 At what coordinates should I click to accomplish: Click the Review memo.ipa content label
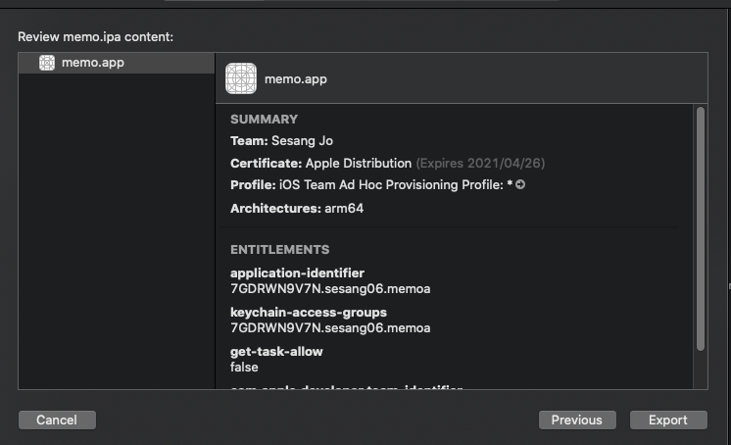[96, 37]
